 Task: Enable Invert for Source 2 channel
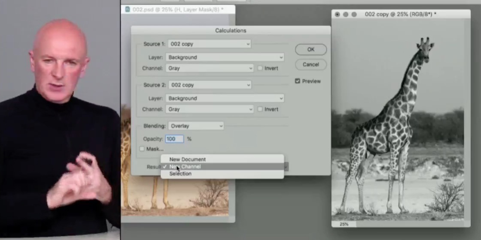point(260,109)
